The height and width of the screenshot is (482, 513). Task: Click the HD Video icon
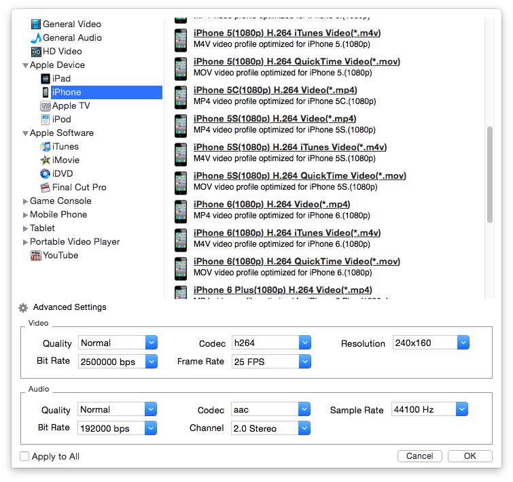pyautogui.click(x=36, y=52)
